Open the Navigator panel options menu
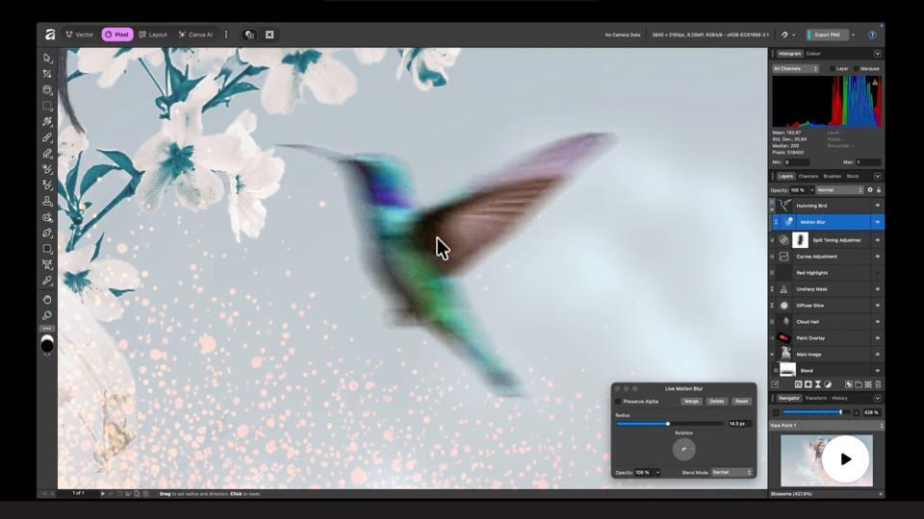 878,398
